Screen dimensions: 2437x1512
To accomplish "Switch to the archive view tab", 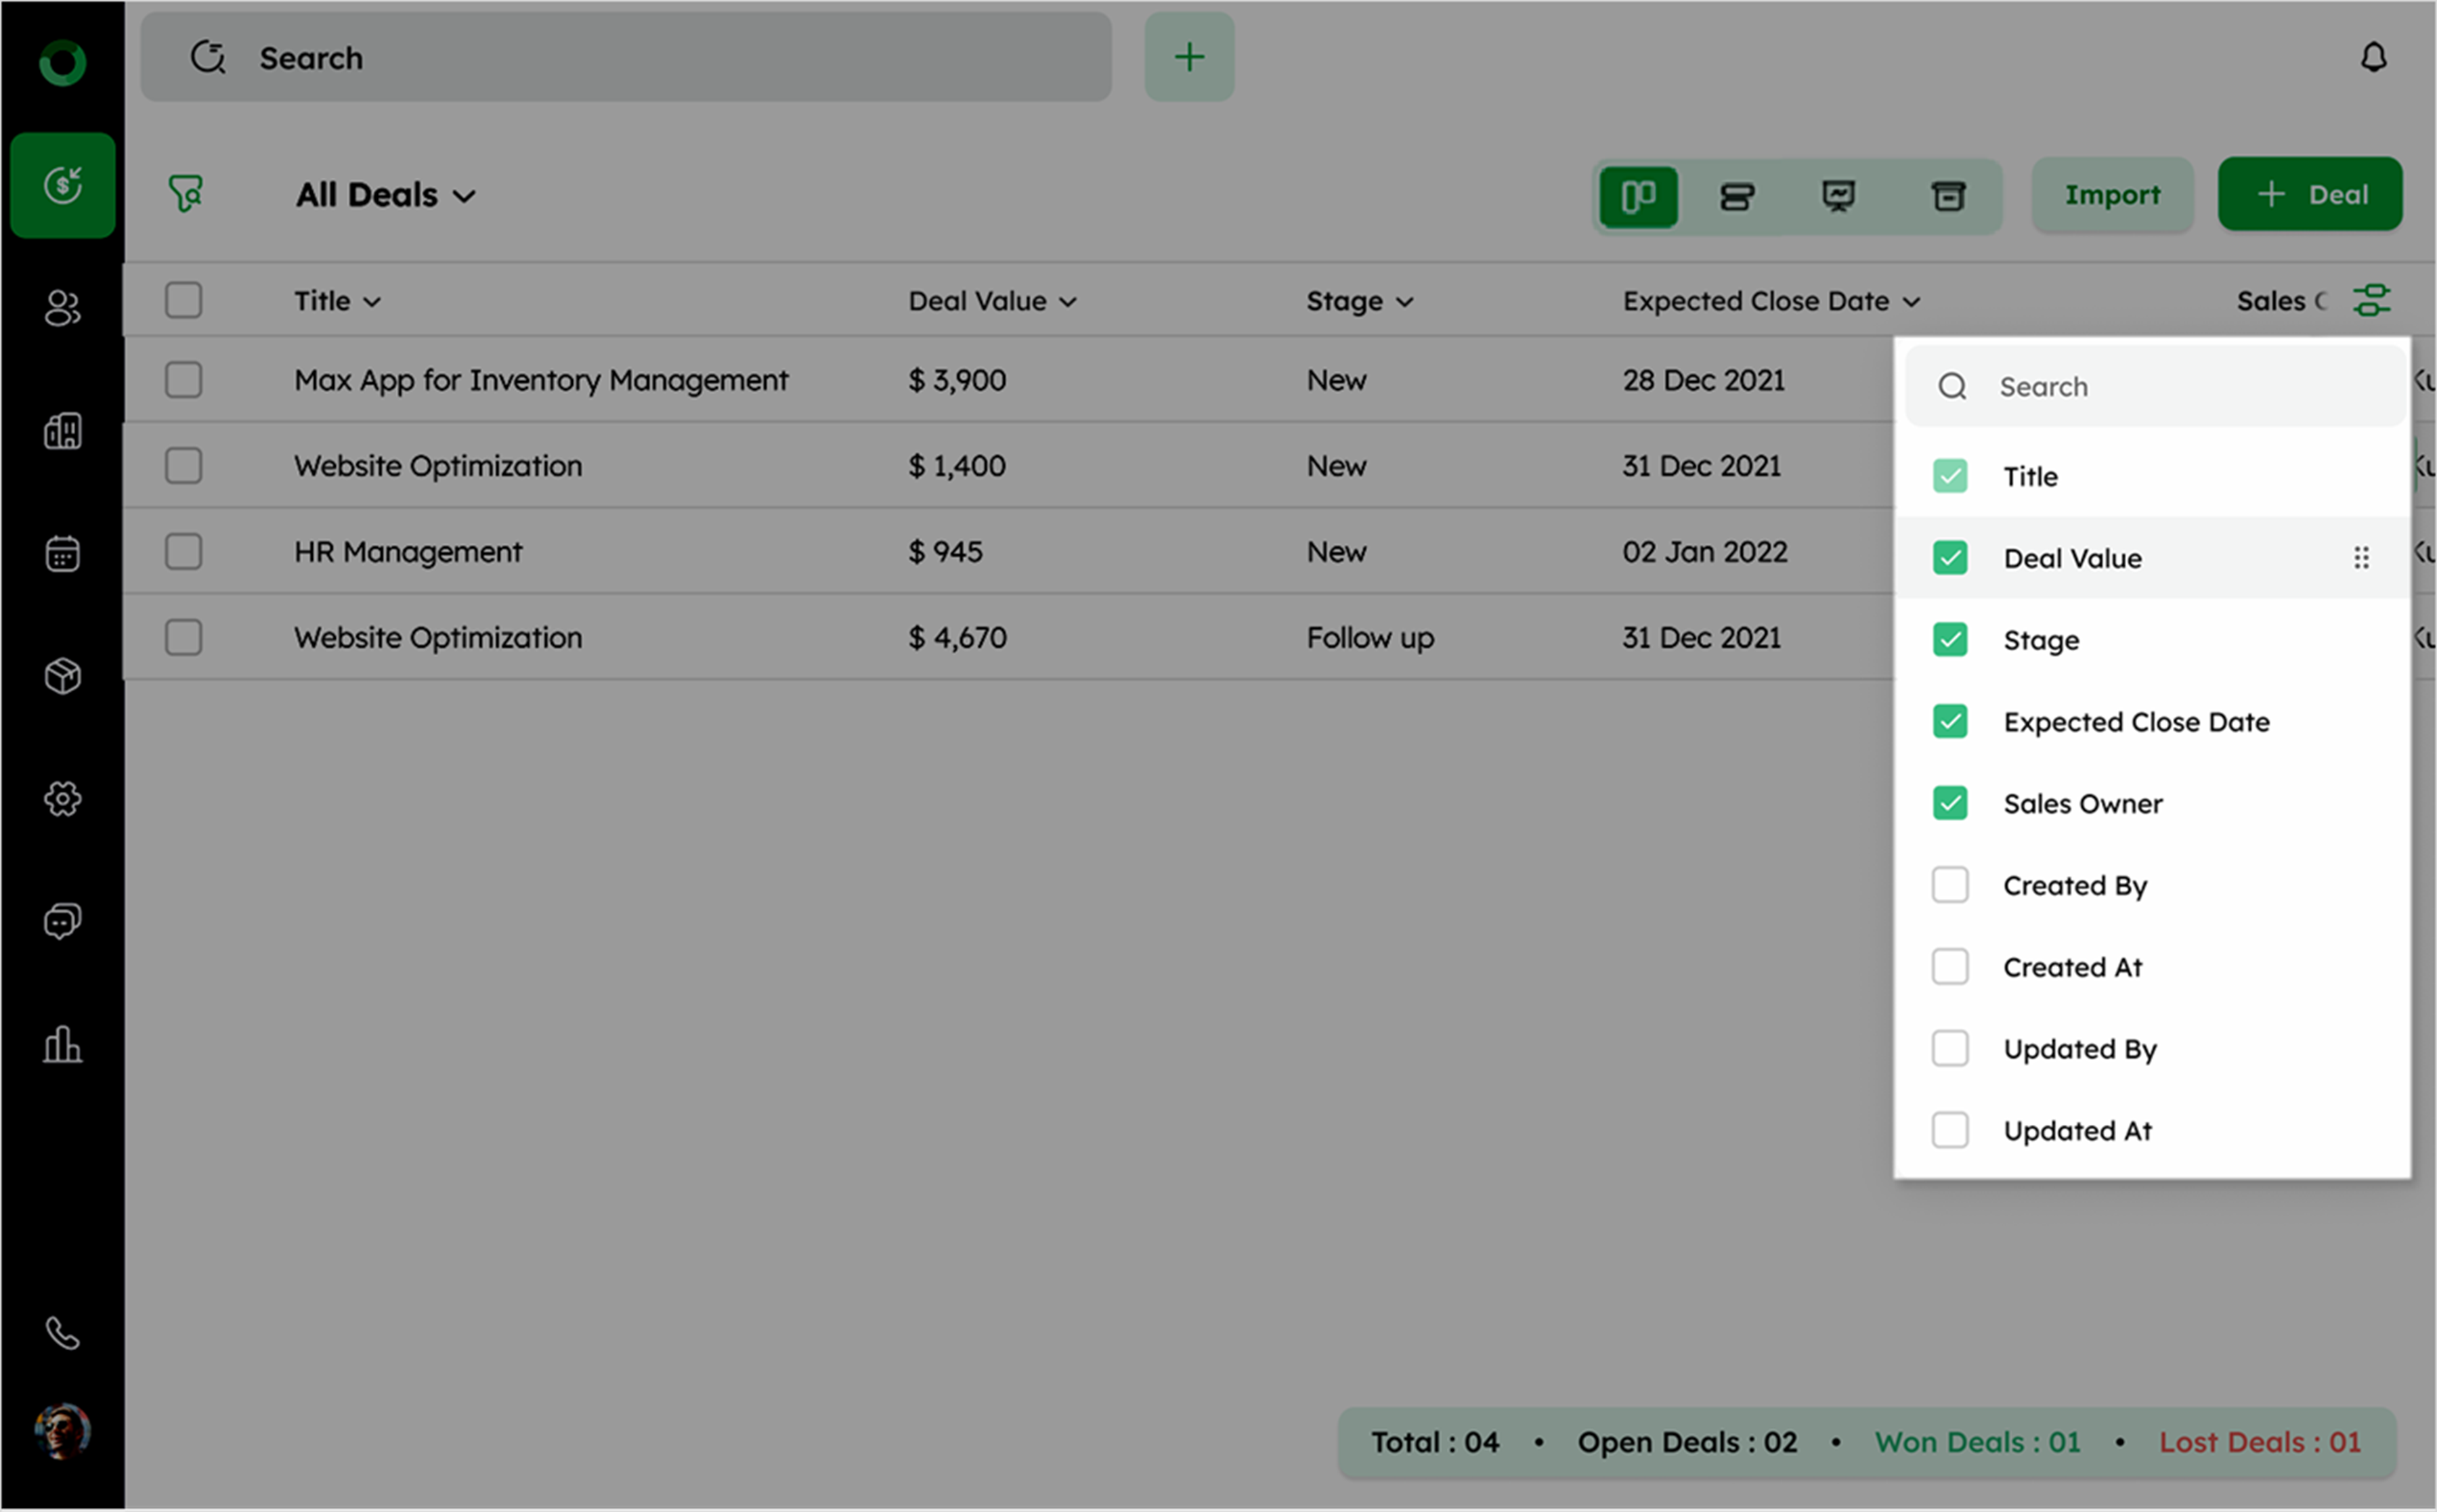I will 1948,196.
